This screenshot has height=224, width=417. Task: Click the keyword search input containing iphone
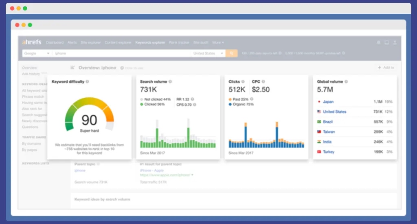[122, 53]
